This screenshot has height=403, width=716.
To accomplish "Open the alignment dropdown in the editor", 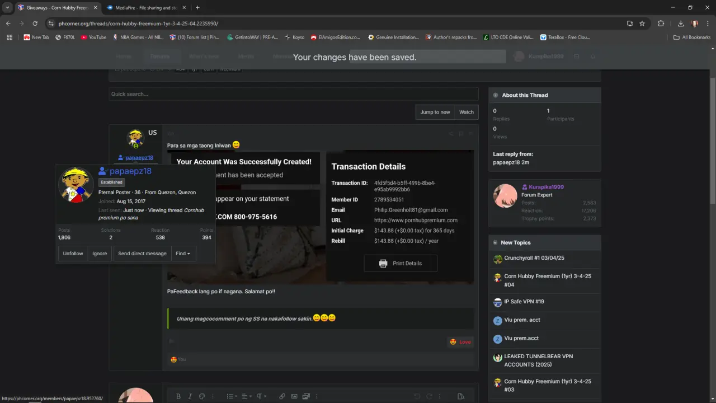I will 247,396.
